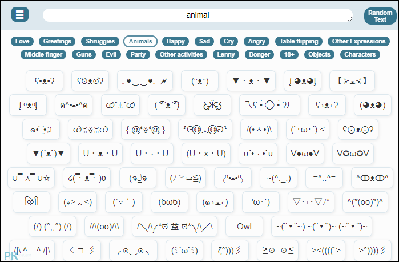Copy the ʕ⊙ᴥ⊙ʔ wide-eyed bear
The width and height of the screenshot is (399, 262).
pos(358,130)
